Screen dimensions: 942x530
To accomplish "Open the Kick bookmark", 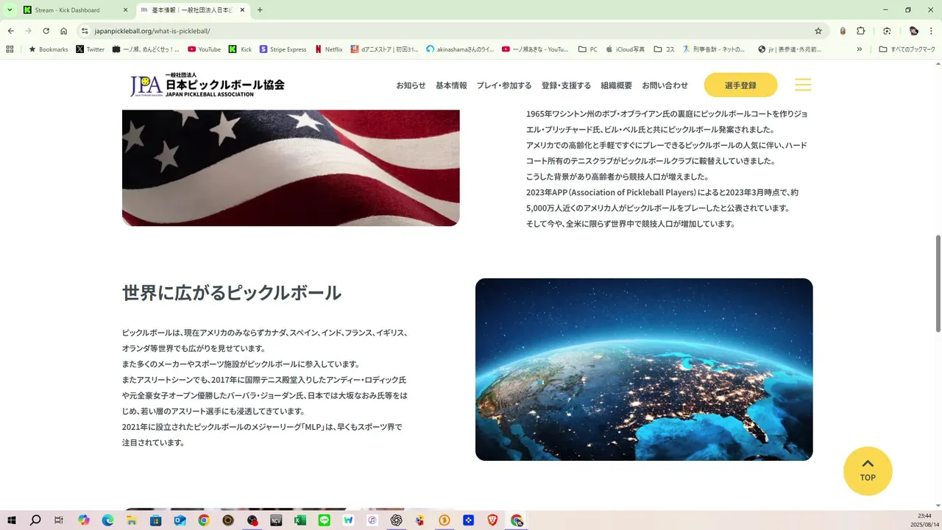I will coord(240,49).
